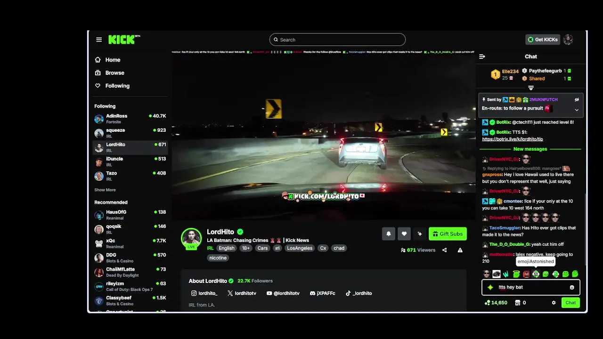The width and height of the screenshot is (603, 339).
Task: Click Elle234 top gifter name
Action: click(x=510, y=72)
